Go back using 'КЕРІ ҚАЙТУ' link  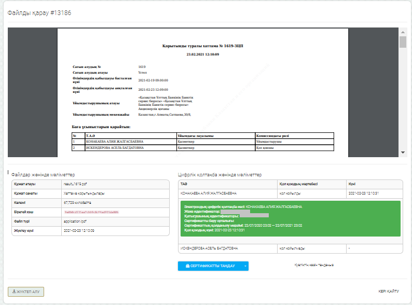388,292
